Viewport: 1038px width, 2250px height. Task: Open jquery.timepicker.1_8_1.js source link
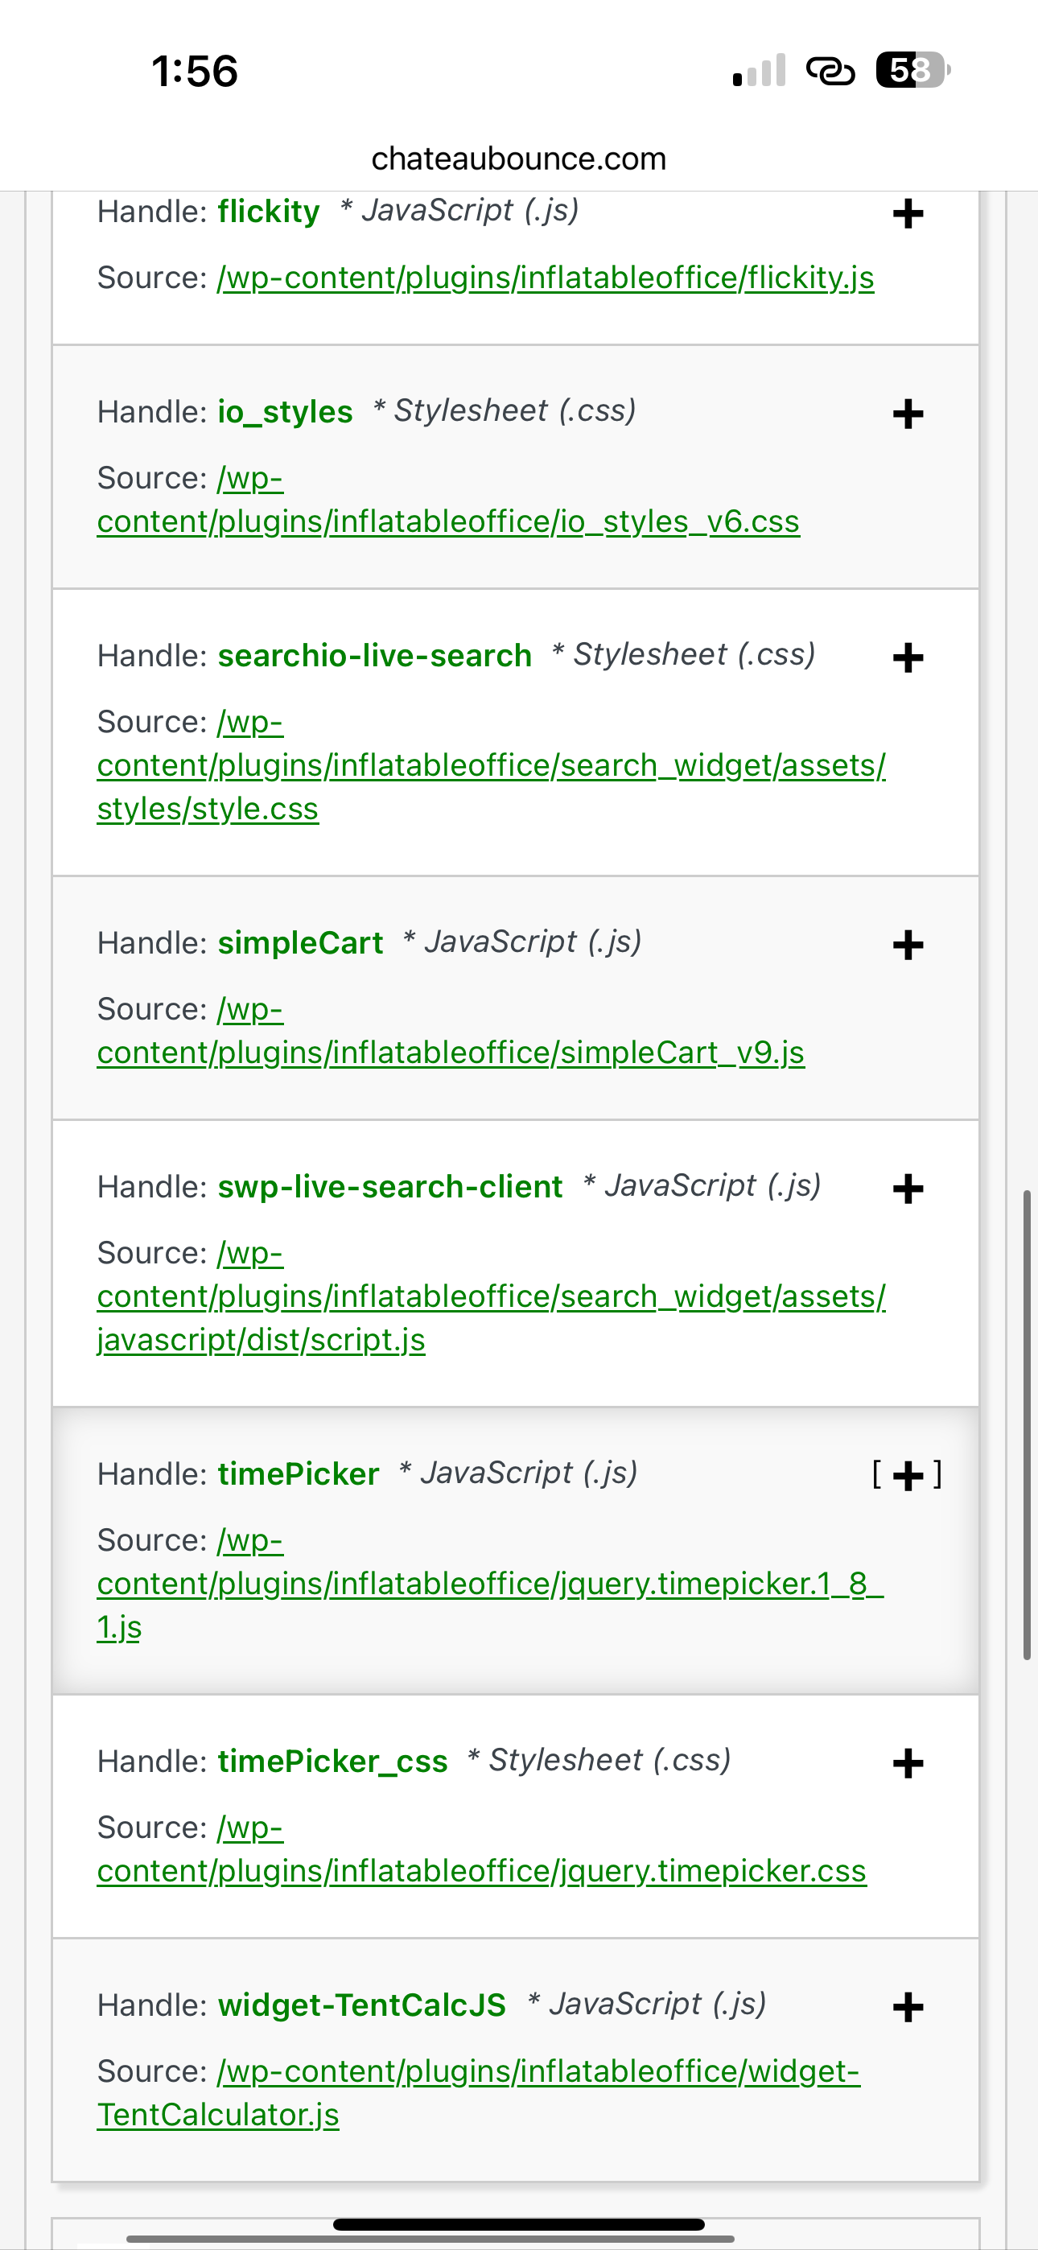pos(489,1584)
